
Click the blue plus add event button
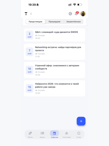tap(81, 121)
